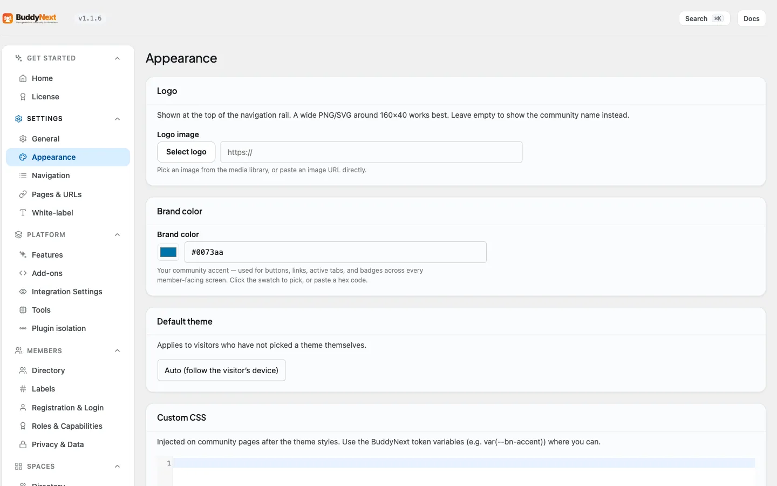
Task: Open the Labels page
Action: 68,389
